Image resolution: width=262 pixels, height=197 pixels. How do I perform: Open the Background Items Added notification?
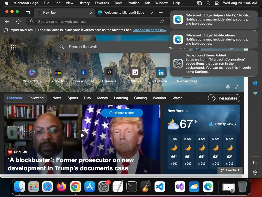coord(214,64)
